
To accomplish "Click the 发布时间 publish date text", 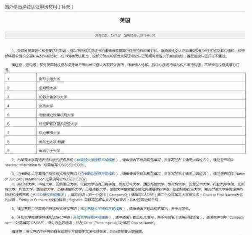I will (x=139, y=35).
